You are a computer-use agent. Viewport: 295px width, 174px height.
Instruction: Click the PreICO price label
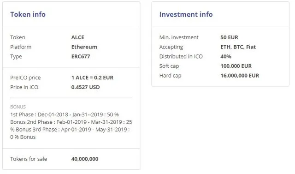point(25,78)
